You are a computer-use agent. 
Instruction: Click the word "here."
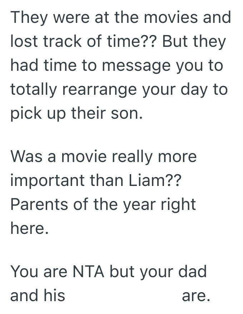29,229
